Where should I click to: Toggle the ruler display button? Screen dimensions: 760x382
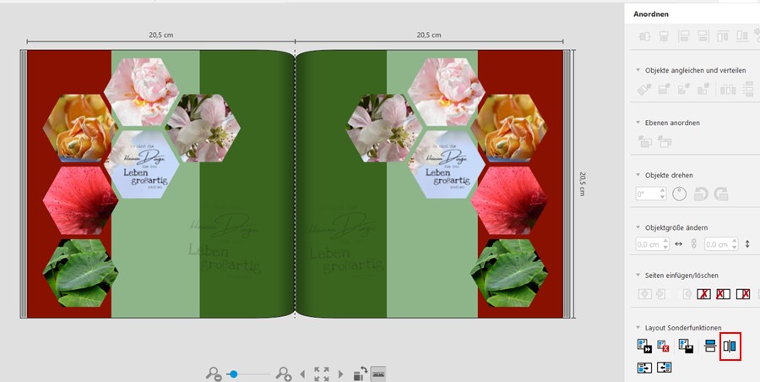tap(378, 374)
